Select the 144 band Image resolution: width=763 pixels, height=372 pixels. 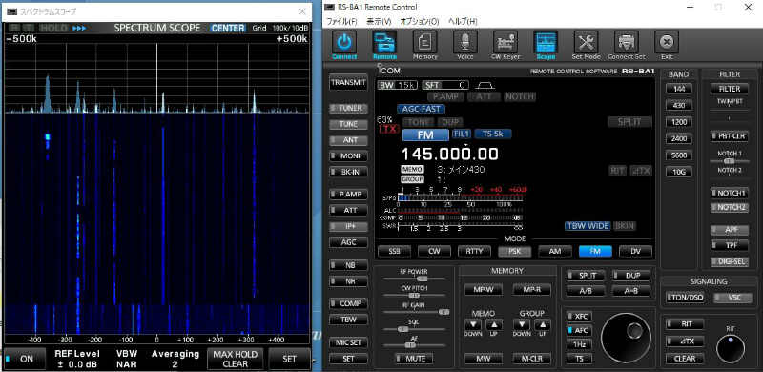(678, 89)
